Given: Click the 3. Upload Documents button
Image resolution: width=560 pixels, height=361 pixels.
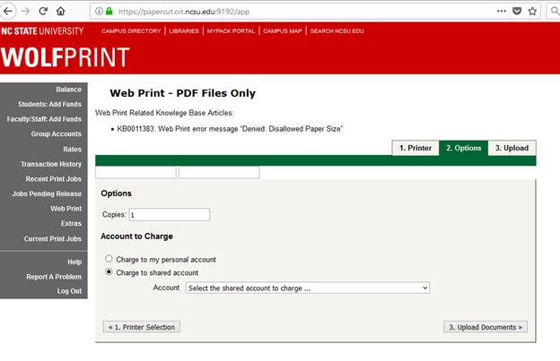Looking at the screenshot, I should (485, 327).
